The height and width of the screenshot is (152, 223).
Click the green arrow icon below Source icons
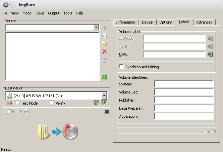[x=104, y=77]
